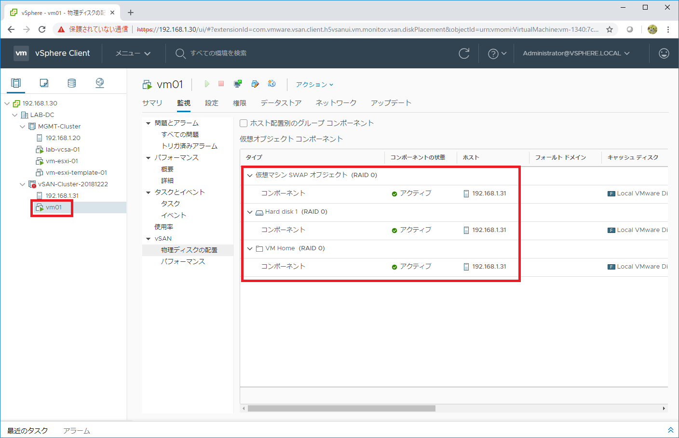Click the smiley feedback icon
This screenshot has height=438, width=679.
[x=664, y=53]
